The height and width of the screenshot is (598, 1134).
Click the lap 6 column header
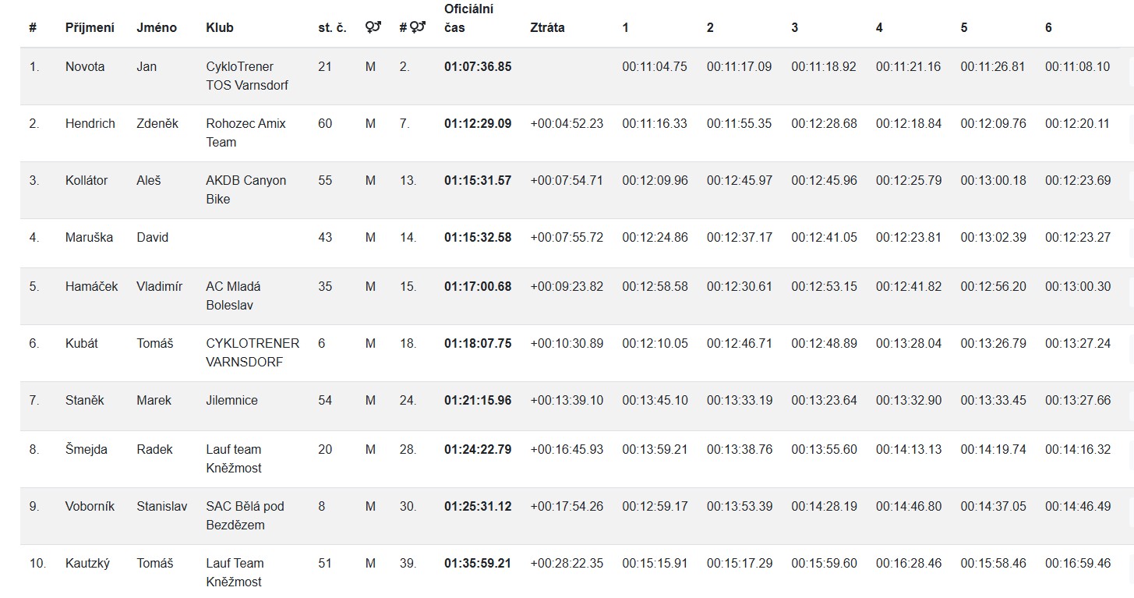[1048, 27]
